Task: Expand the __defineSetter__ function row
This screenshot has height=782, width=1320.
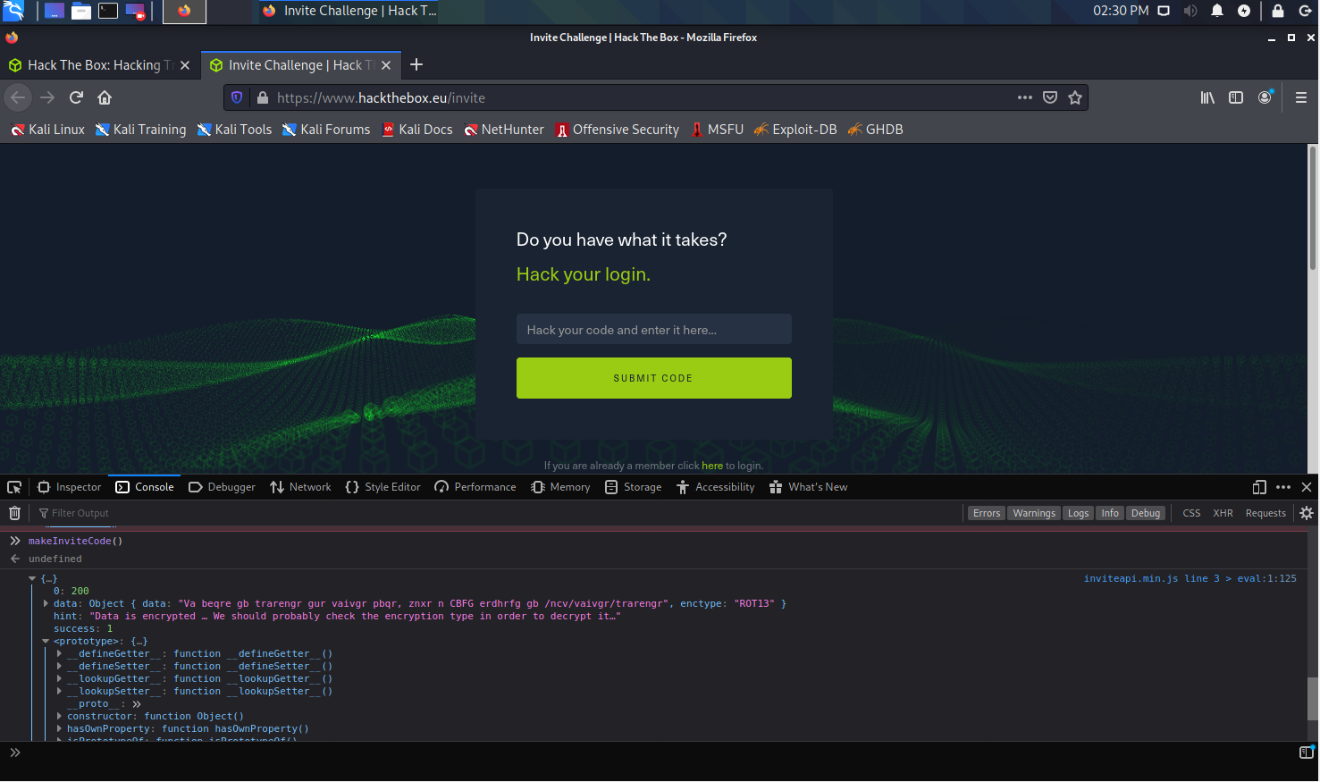Action: pyautogui.click(x=59, y=666)
